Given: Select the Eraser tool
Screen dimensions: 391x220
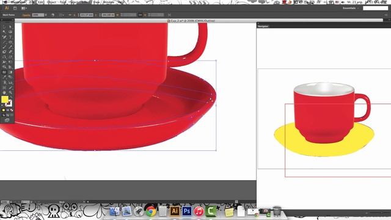Looking at the screenshot, I should 10,52.
